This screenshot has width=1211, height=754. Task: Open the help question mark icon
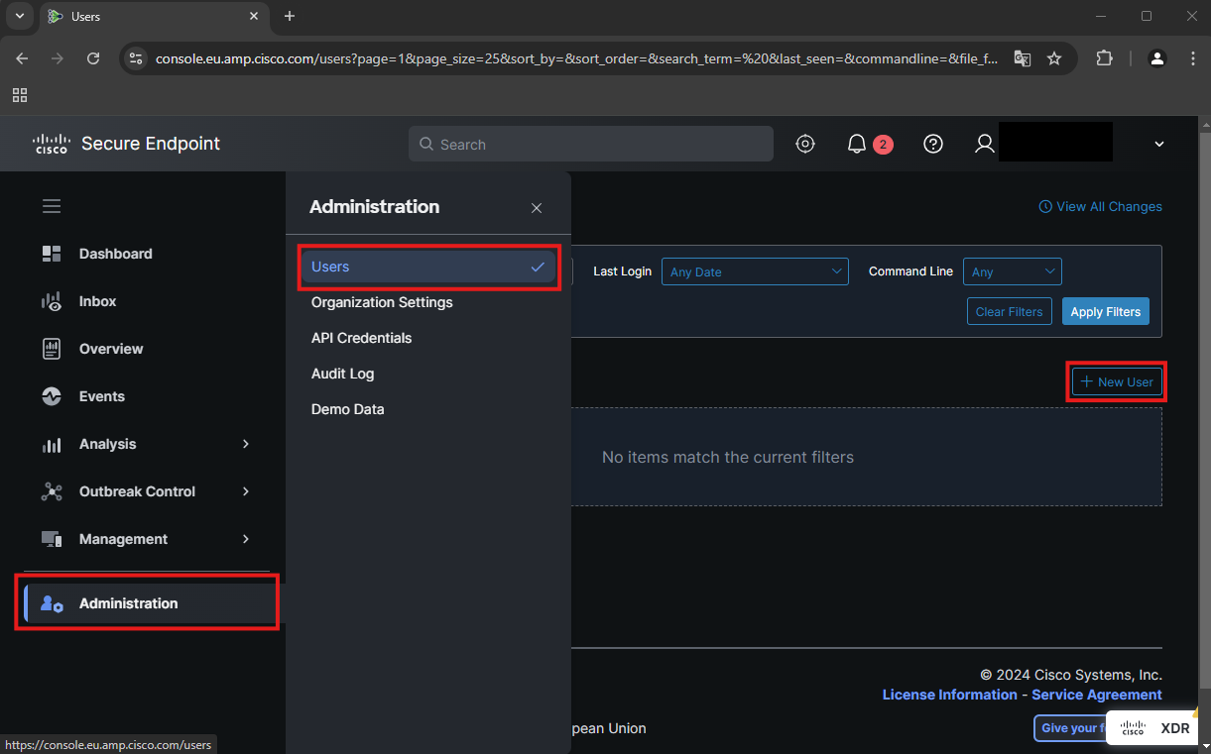(x=932, y=144)
